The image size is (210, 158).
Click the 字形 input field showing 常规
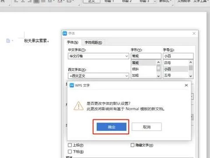coord(146,56)
